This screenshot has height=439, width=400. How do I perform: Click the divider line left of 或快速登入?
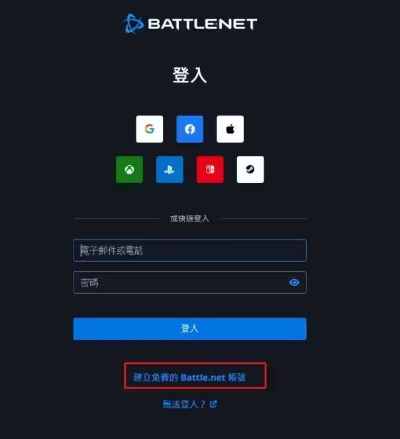click(x=117, y=218)
